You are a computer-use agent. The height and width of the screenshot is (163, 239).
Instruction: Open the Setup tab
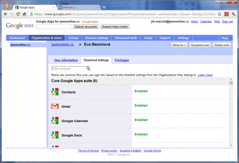pyautogui.click(x=148, y=38)
